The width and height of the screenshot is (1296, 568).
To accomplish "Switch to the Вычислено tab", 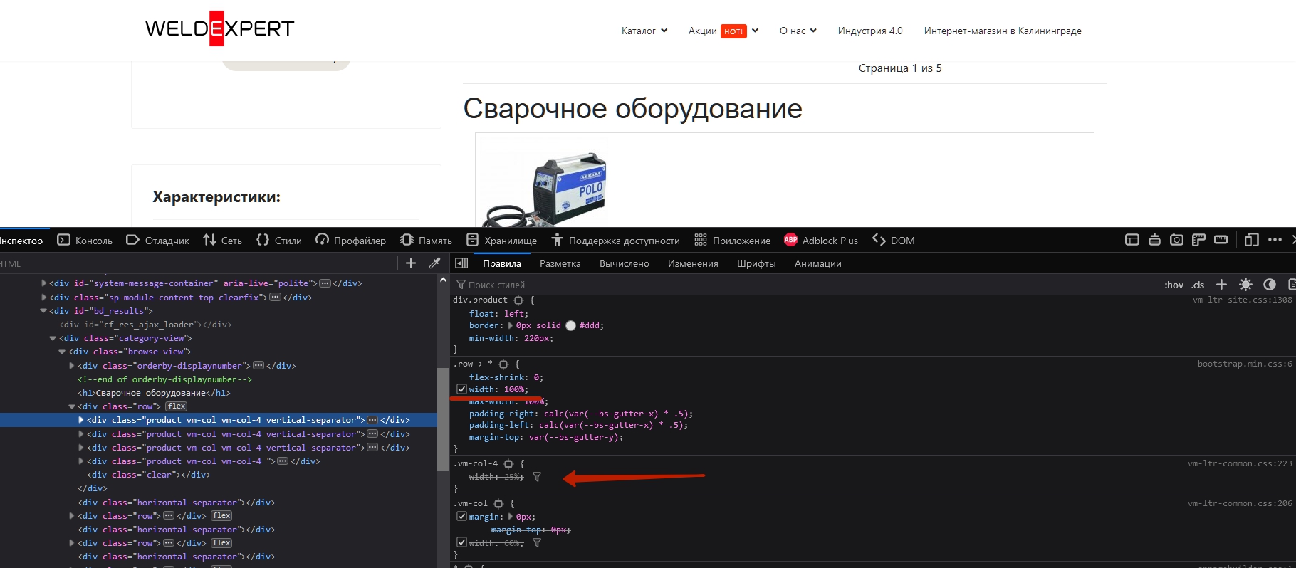I will (624, 263).
